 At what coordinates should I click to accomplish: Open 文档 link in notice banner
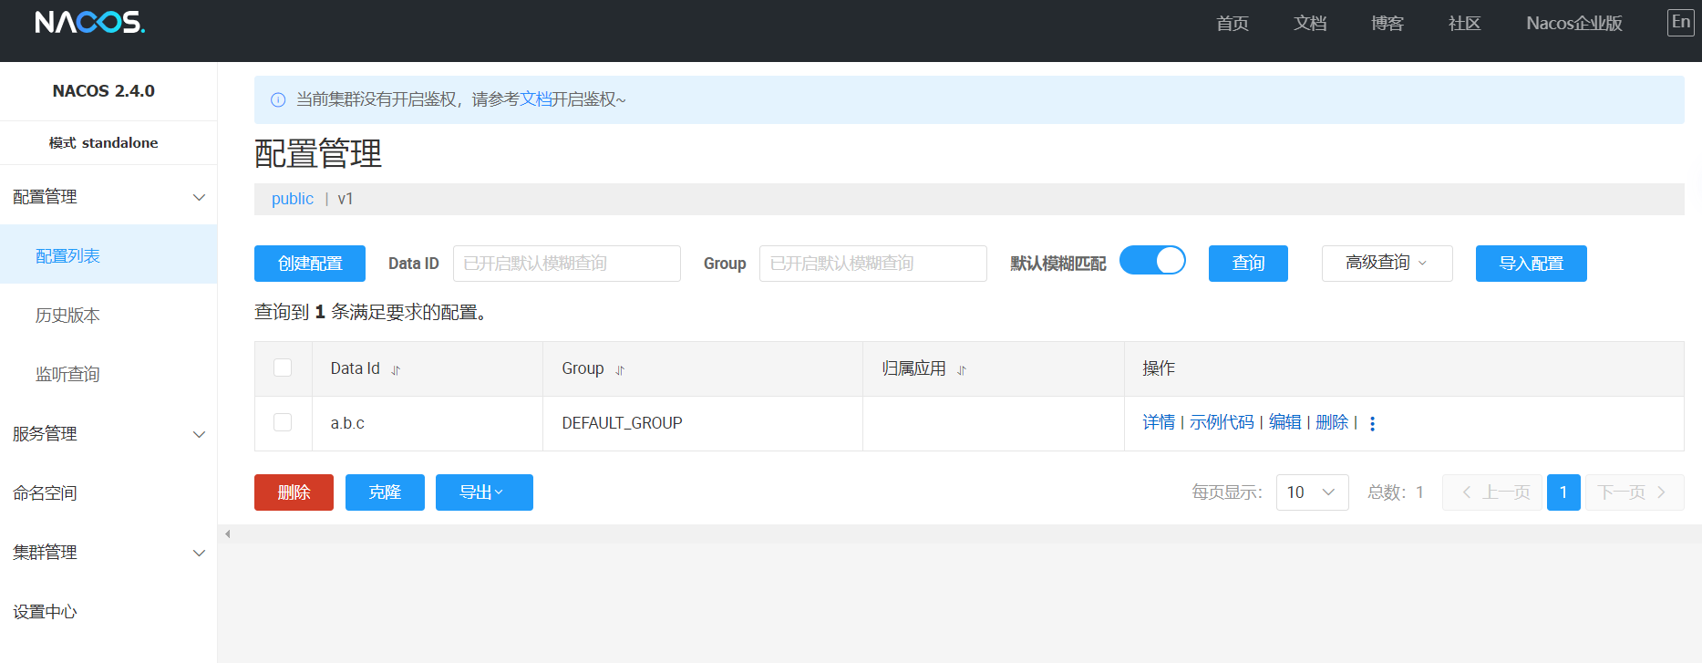coord(536,99)
